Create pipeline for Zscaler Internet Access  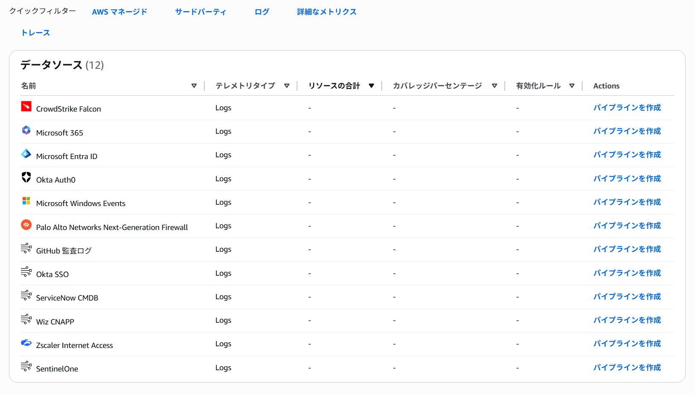point(627,344)
